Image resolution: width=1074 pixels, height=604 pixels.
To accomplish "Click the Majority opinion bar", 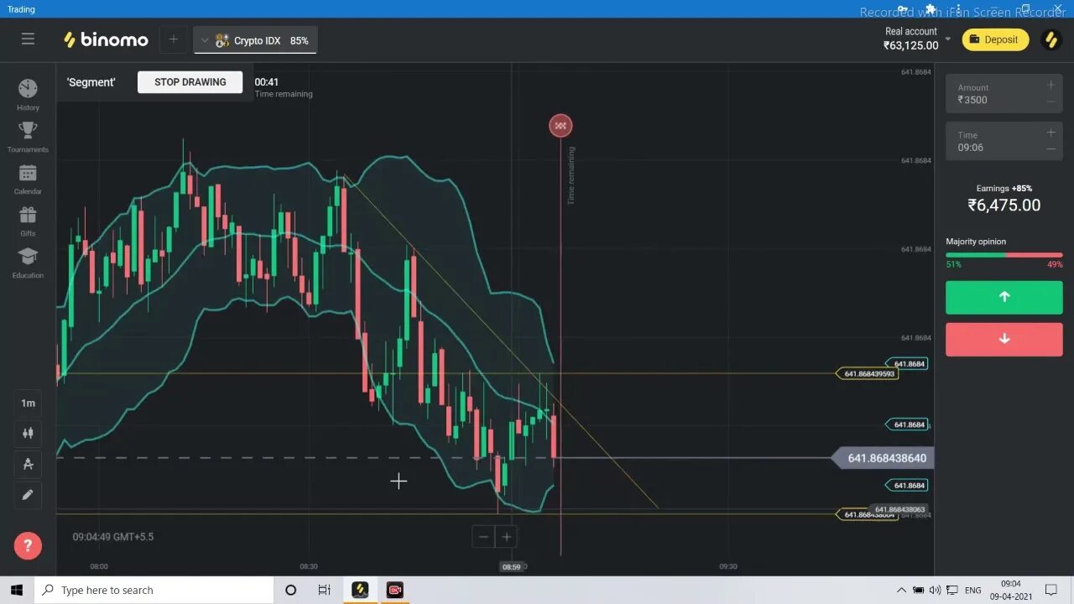I will coord(1004,254).
